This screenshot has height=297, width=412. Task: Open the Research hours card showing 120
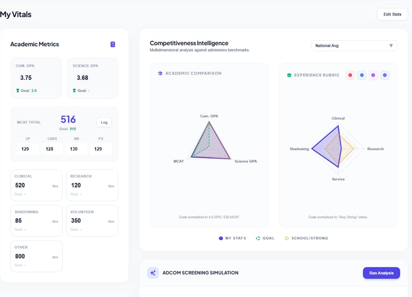coord(92,185)
